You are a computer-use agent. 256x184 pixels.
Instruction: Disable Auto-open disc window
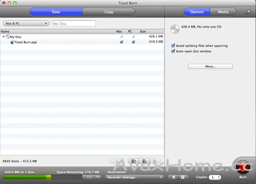tap(173, 51)
